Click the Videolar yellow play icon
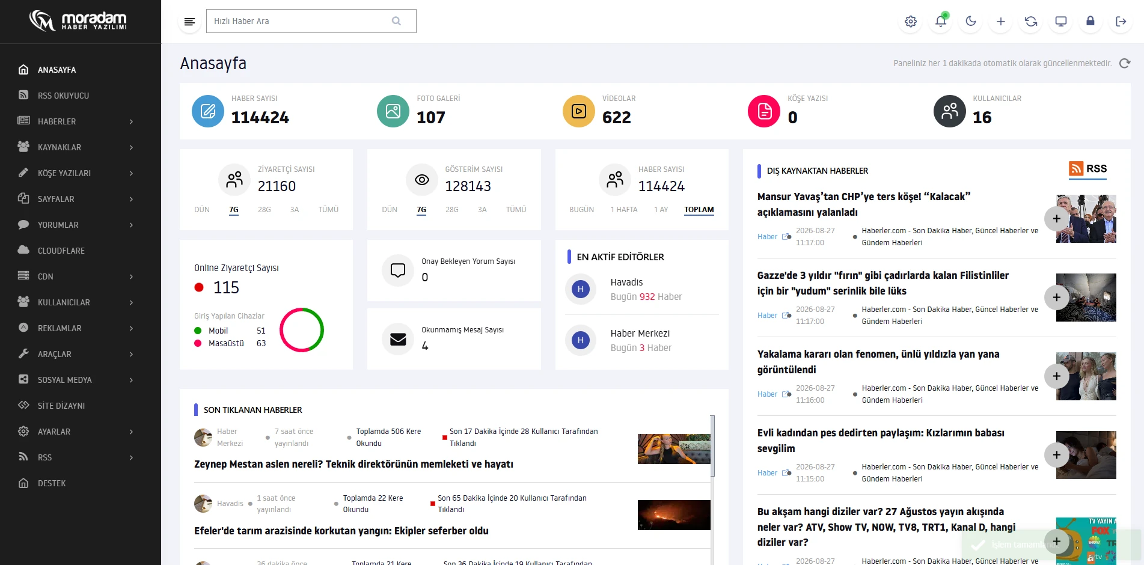Screen dimensions: 1144x565 [579, 111]
